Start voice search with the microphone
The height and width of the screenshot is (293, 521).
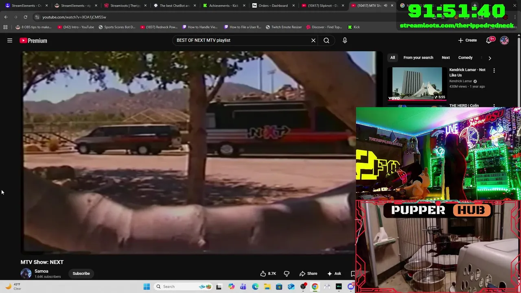(345, 40)
